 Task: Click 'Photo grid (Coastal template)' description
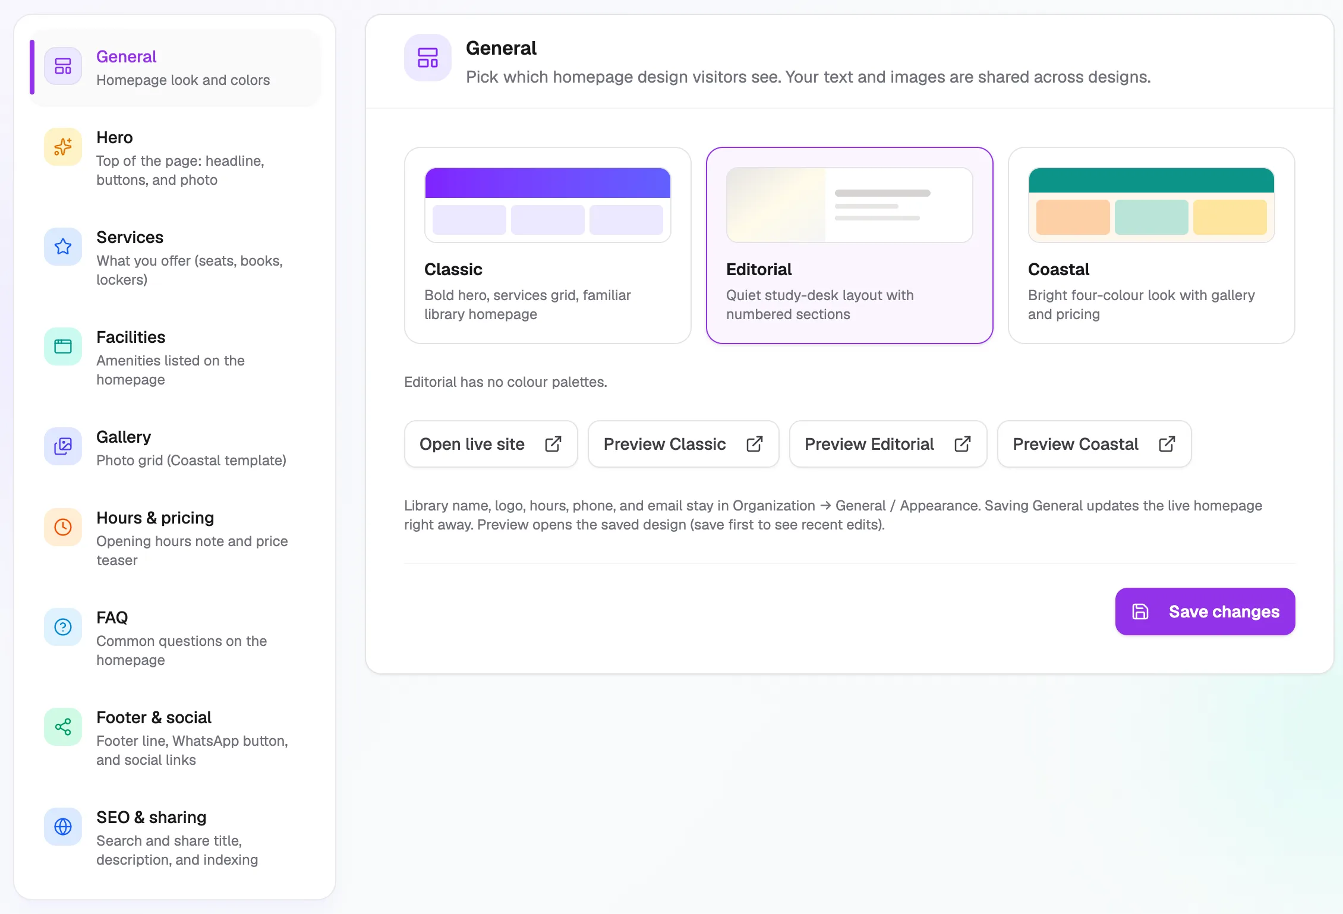coord(191,461)
